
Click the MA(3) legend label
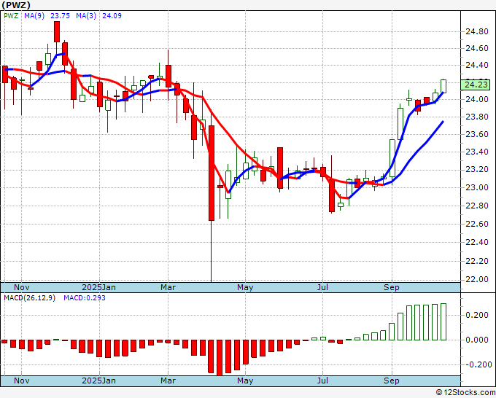[x=86, y=16]
